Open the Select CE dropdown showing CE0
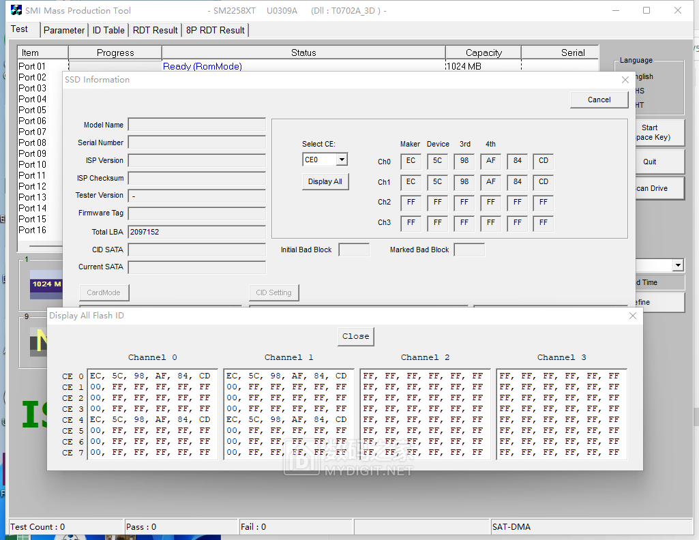The width and height of the screenshot is (699, 540). pos(325,158)
